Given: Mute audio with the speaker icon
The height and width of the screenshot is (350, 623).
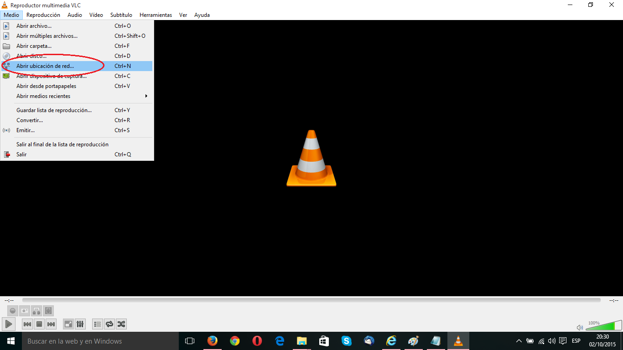Looking at the screenshot, I should click(580, 327).
